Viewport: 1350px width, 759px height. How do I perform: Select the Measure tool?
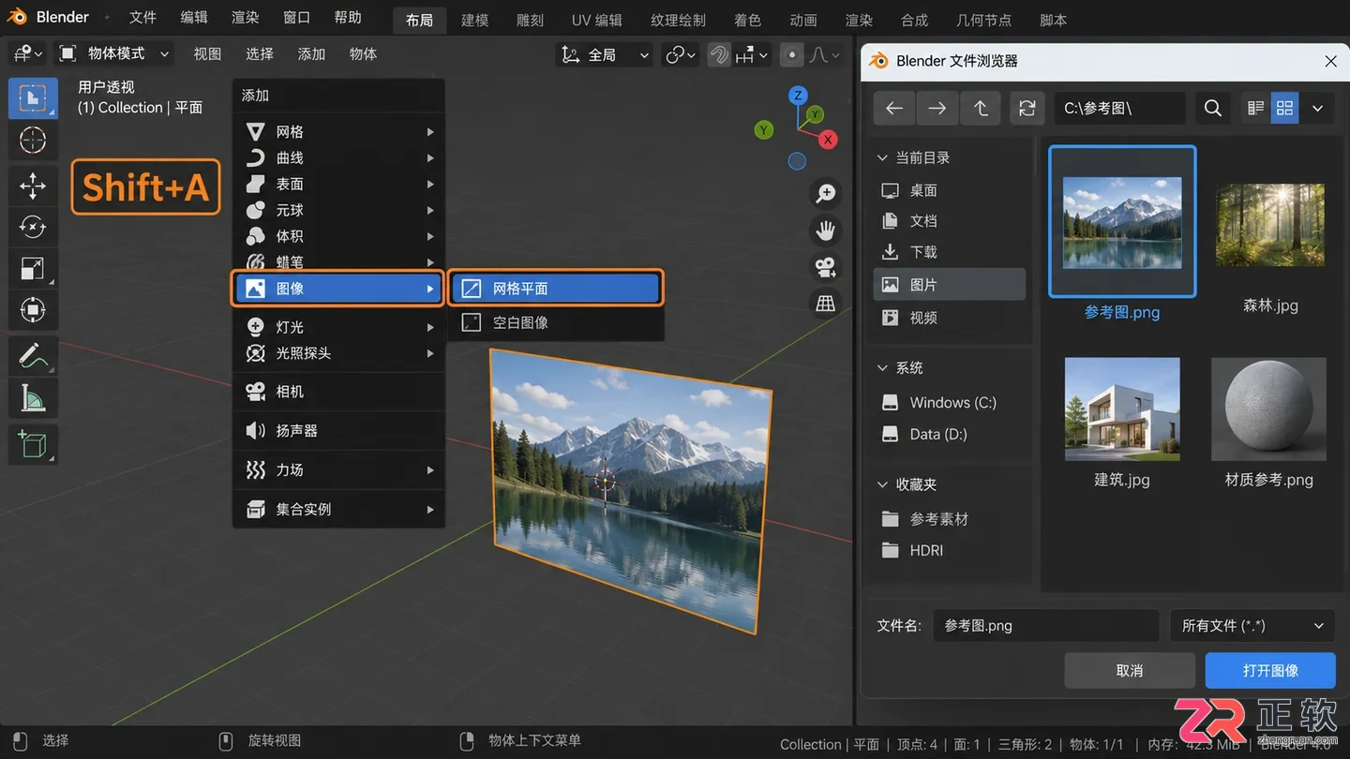pos(33,398)
